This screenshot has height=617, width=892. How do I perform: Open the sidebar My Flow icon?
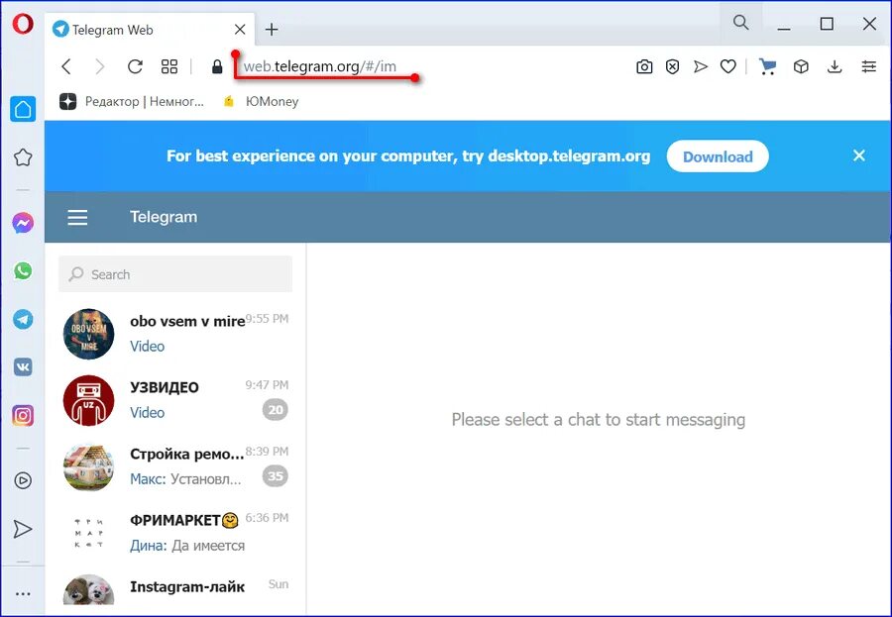point(23,529)
